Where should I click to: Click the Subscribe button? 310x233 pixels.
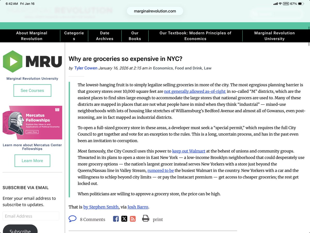click(20, 229)
